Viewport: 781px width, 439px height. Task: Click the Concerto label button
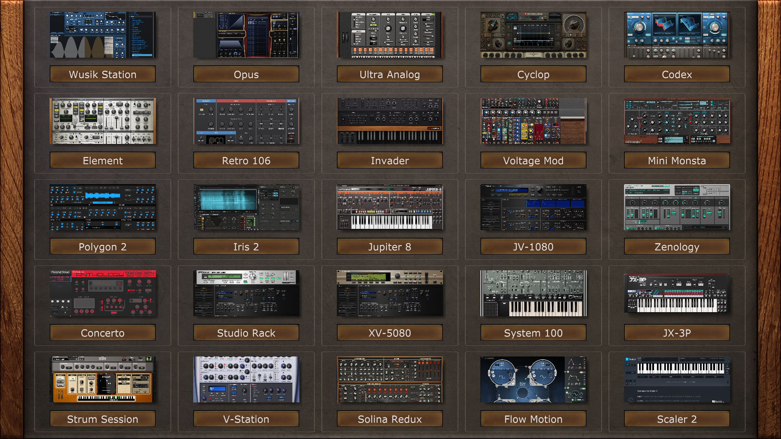point(103,333)
